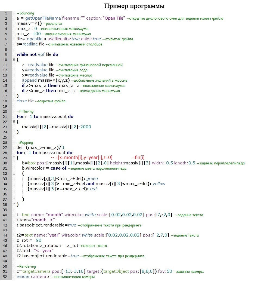Click 't.text="month ->"'
The width and height of the screenshot is (261, 282).
point(36,220)
